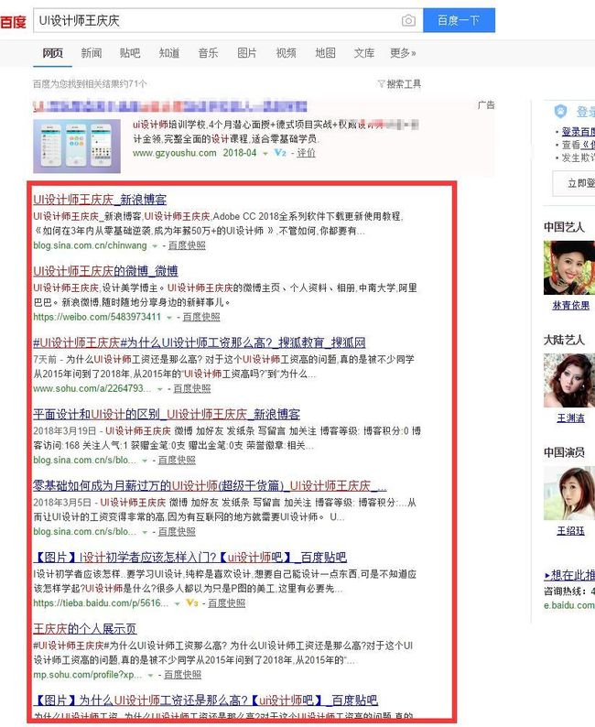Open the 搜狐教育 result about UI设计师工资
This screenshot has height=727, width=595.
[200, 342]
